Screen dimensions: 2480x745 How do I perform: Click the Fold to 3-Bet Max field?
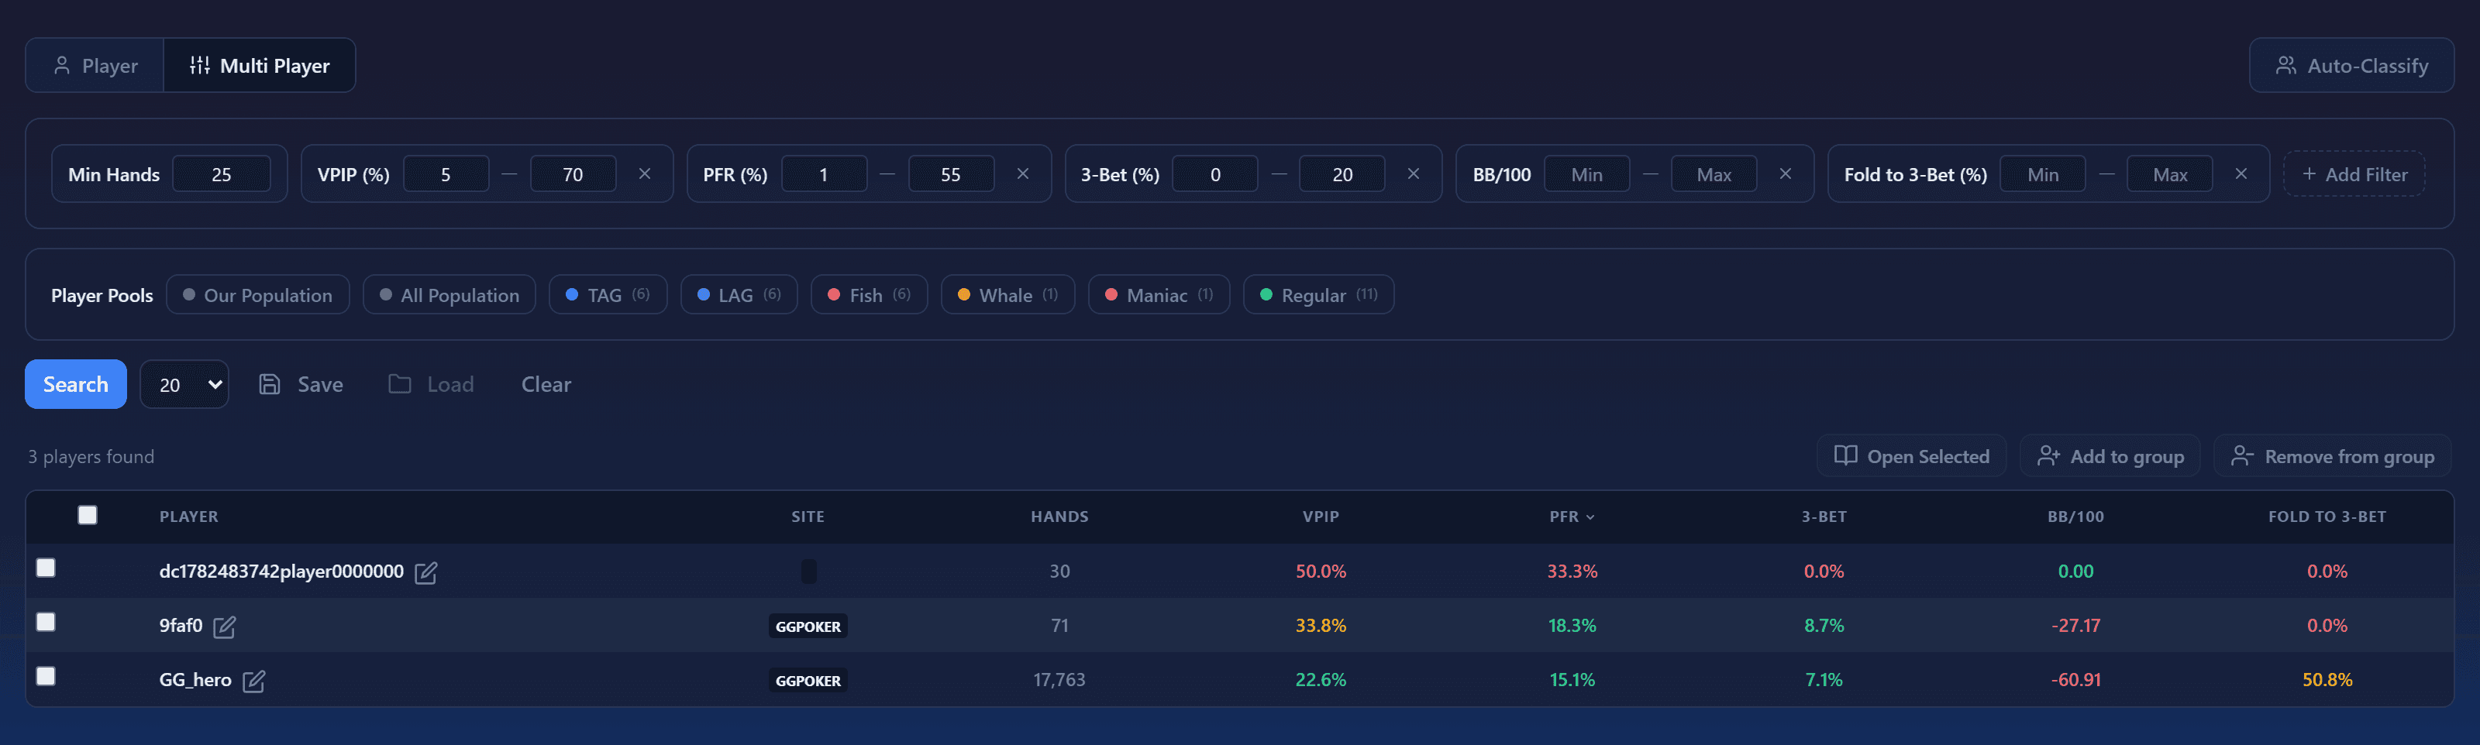tap(2170, 174)
